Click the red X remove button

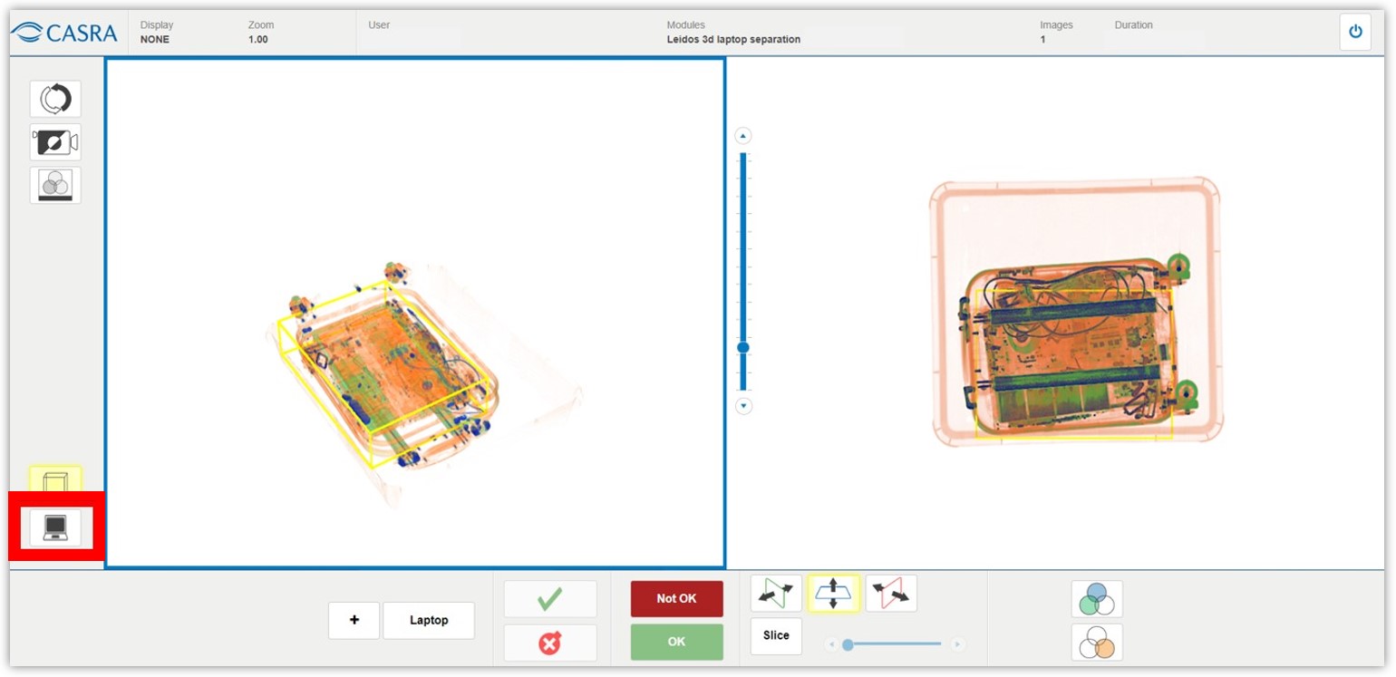tap(550, 643)
